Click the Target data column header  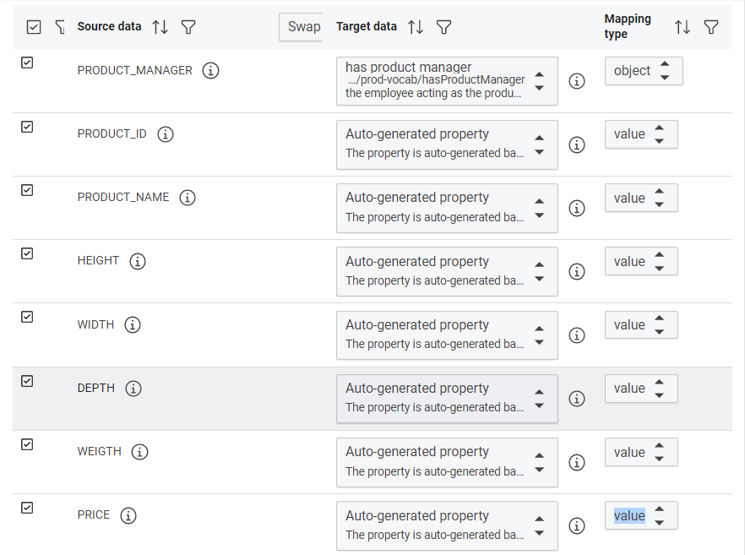(x=366, y=27)
